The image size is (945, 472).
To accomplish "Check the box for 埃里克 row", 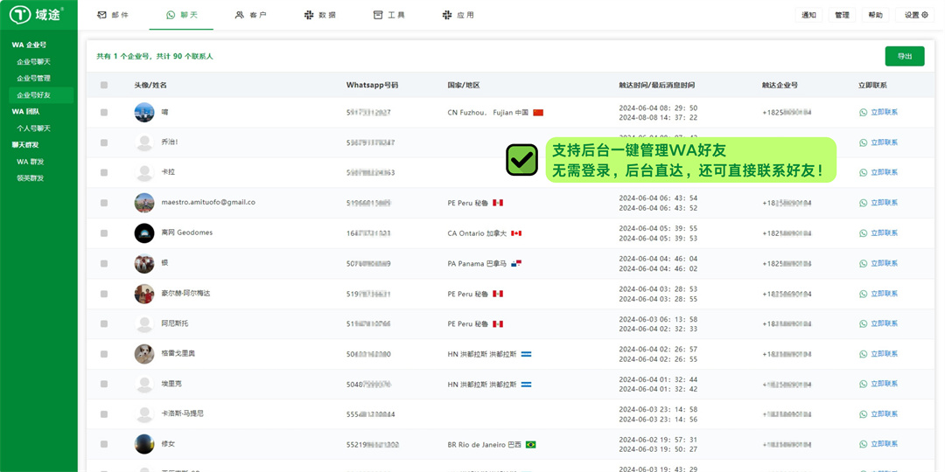I will (x=104, y=384).
